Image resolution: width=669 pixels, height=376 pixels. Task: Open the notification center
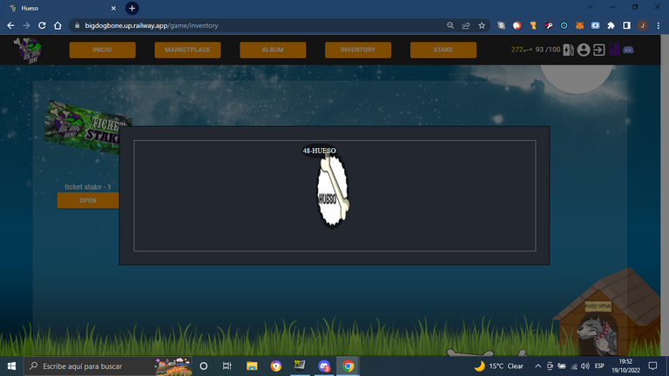[x=652, y=366]
